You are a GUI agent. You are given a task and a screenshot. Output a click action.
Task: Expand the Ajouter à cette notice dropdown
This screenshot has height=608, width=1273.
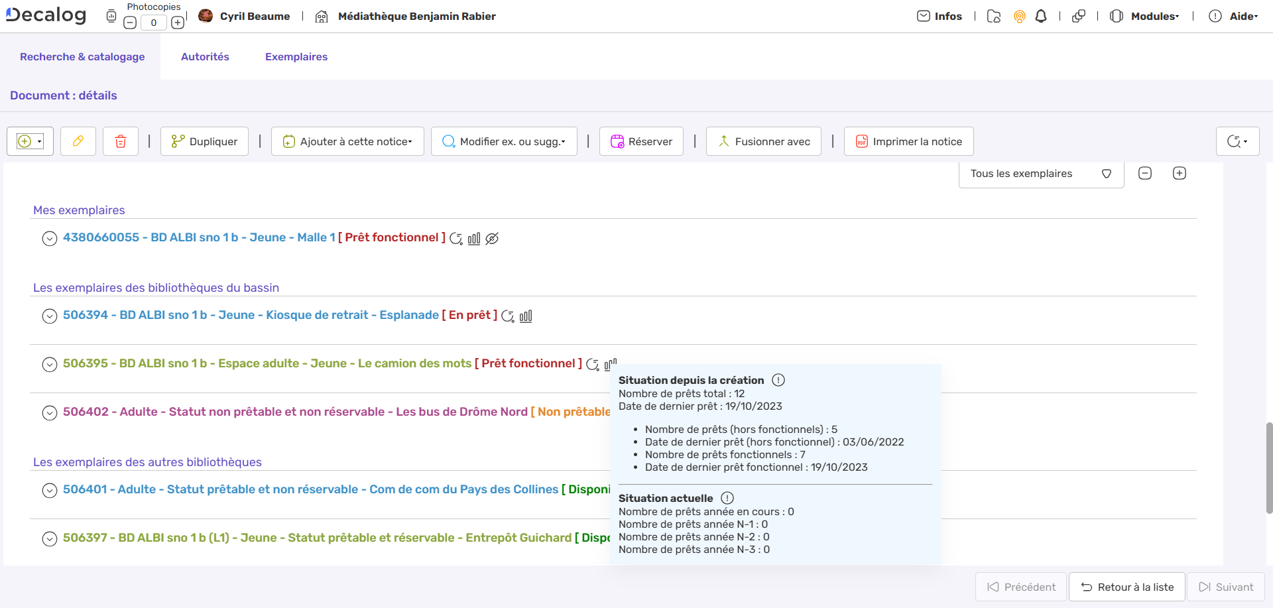pyautogui.click(x=347, y=141)
